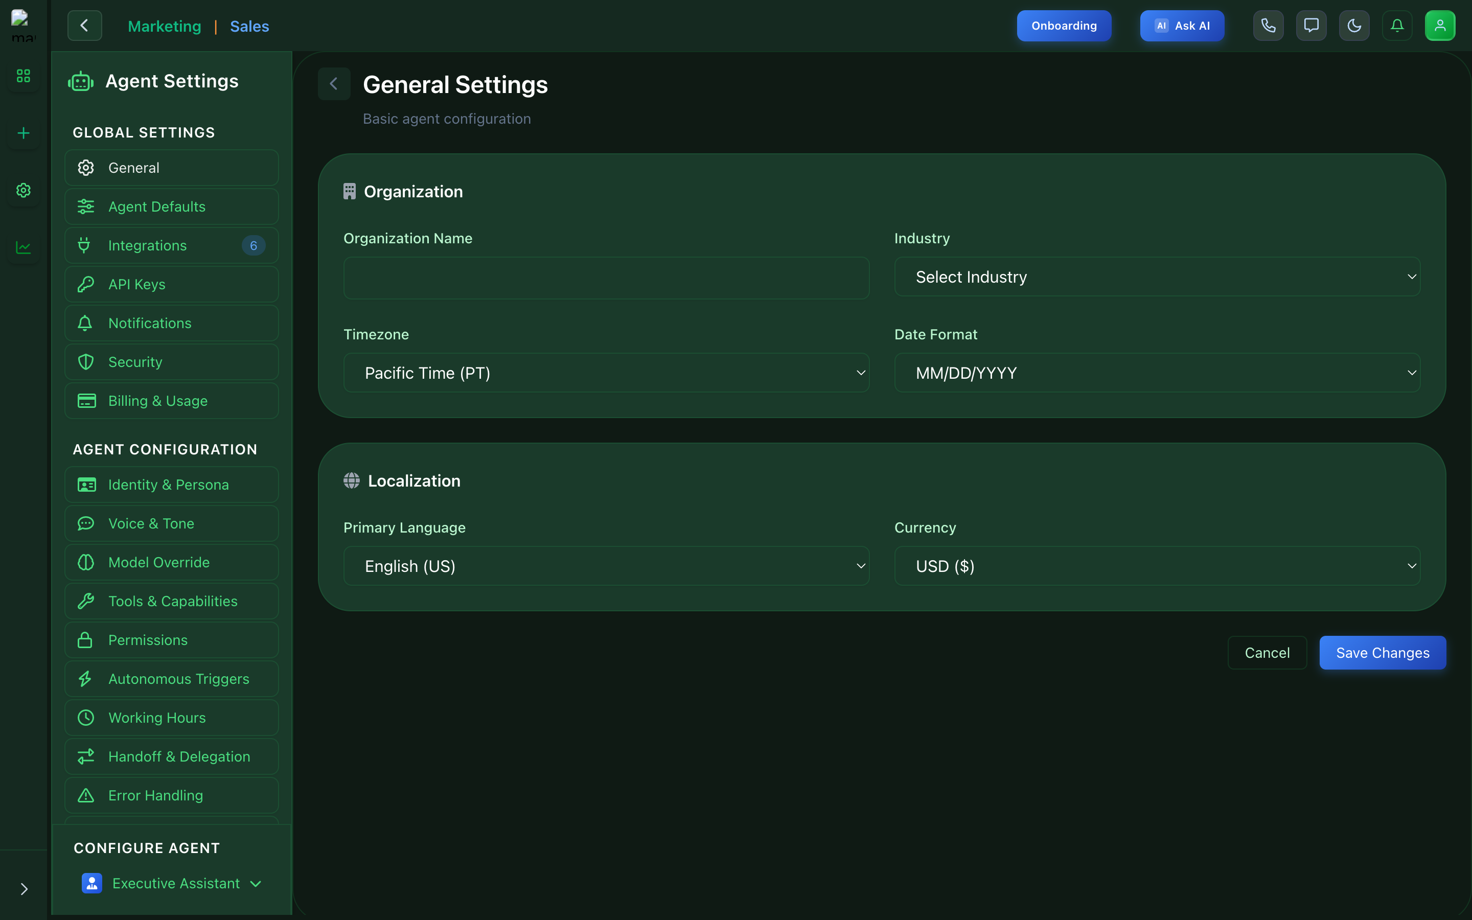This screenshot has height=920, width=1472.
Task: Open the Timezone Pacific Time dropdown
Action: [606, 373]
